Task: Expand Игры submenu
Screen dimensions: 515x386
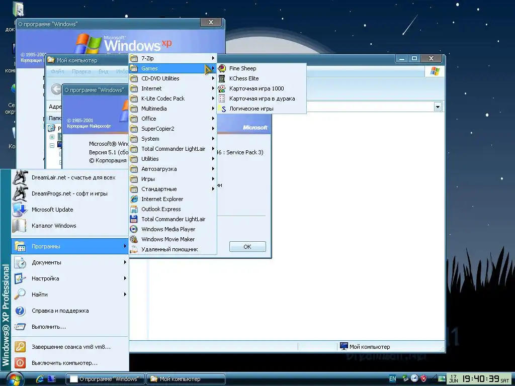Action: coord(173,179)
